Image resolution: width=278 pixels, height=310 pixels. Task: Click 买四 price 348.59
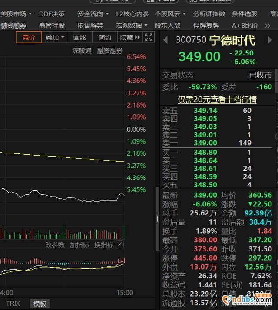point(205,176)
